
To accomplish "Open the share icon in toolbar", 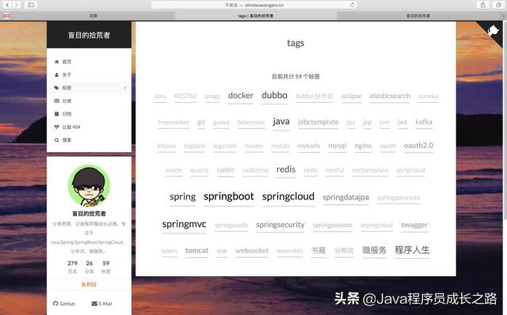I will [482, 5].
